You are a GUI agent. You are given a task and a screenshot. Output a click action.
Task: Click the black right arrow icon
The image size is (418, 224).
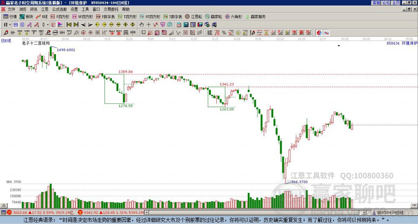tap(90, 25)
